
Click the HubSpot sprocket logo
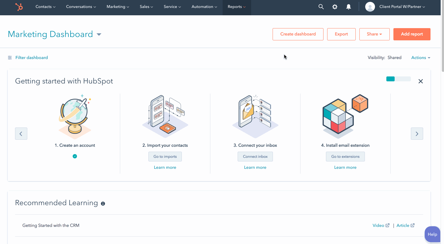click(19, 7)
